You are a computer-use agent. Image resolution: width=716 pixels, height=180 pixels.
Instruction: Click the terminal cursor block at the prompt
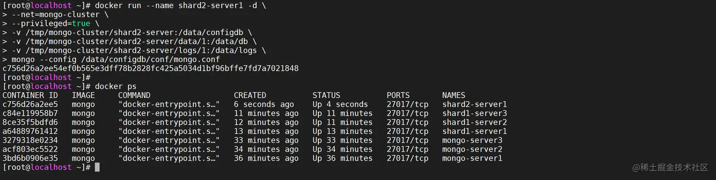click(x=97, y=167)
